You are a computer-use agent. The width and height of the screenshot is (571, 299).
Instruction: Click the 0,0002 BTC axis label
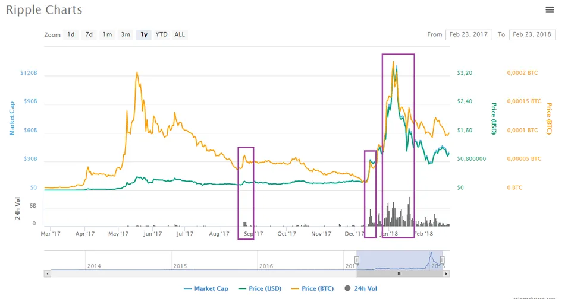click(x=522, y=73)
